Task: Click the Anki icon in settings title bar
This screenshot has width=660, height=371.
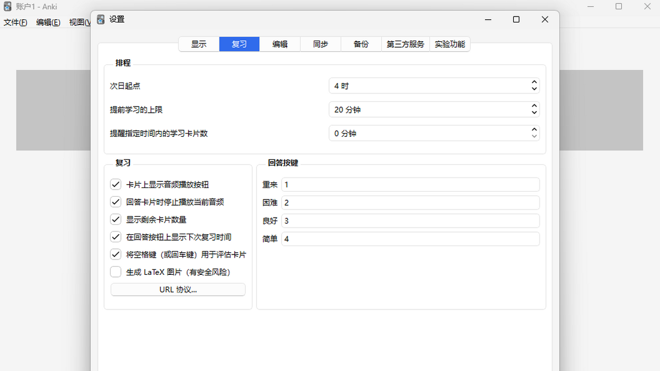Action: click(x=101, y=19)
